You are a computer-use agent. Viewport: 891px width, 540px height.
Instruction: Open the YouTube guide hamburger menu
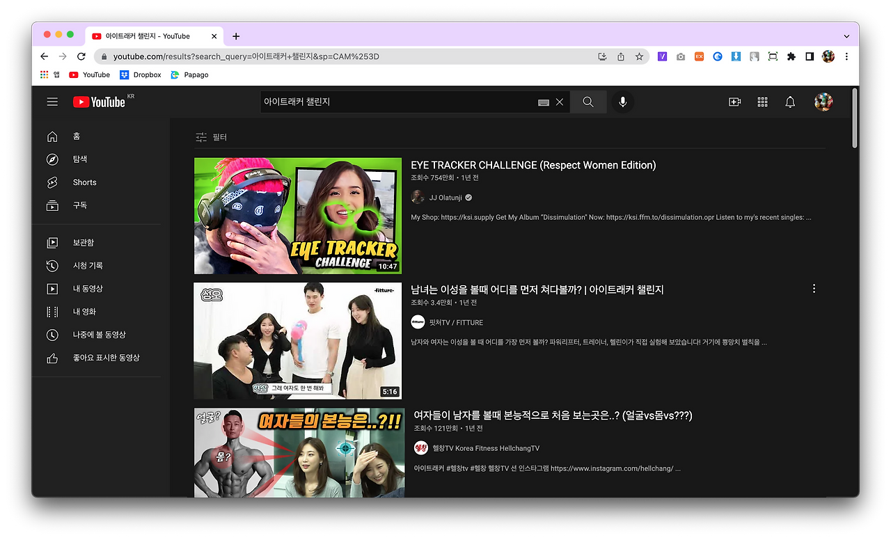52,102
